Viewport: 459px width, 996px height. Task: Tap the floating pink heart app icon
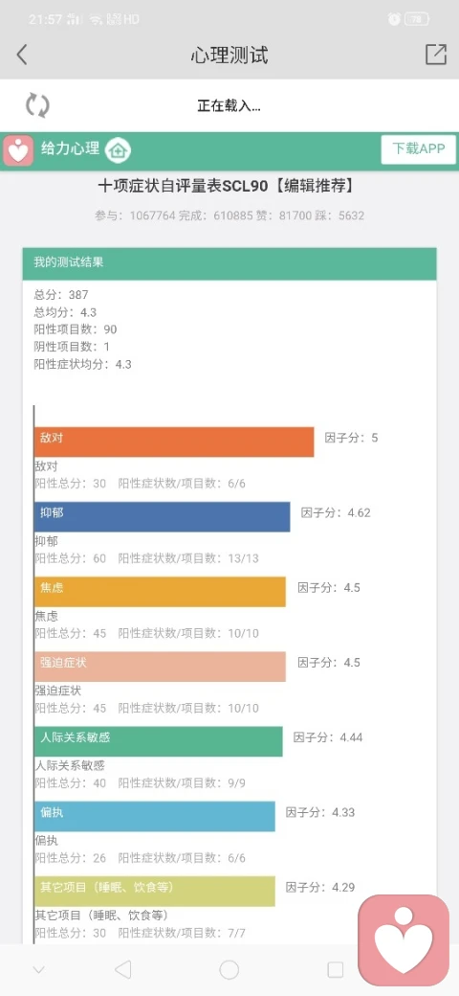[x=404, y=939]
